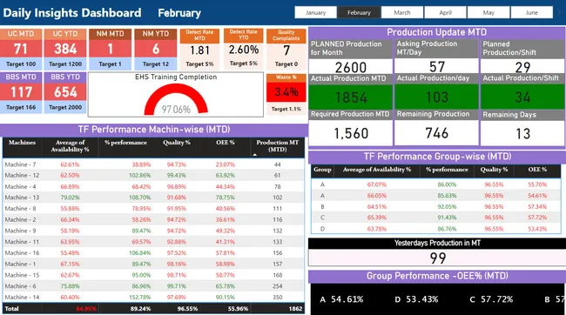Select the Machine - 6 row
This screenshot has height=315, width=566.
point(153,286)
